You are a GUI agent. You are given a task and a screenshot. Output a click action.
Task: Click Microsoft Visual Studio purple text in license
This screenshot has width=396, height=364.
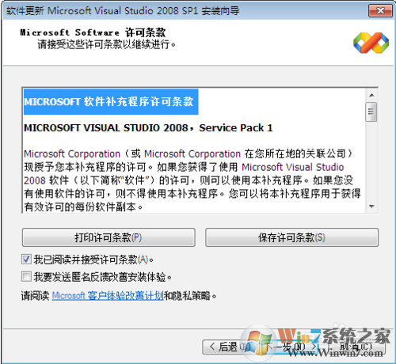[292, 167]
